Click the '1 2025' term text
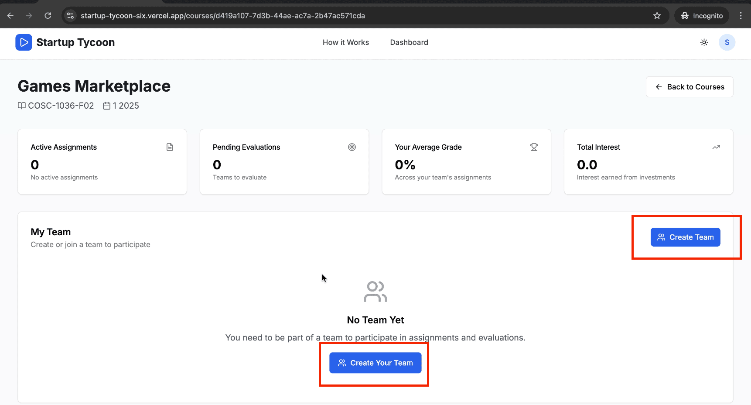This screenshot has height=405, width=751. [126, 106]
